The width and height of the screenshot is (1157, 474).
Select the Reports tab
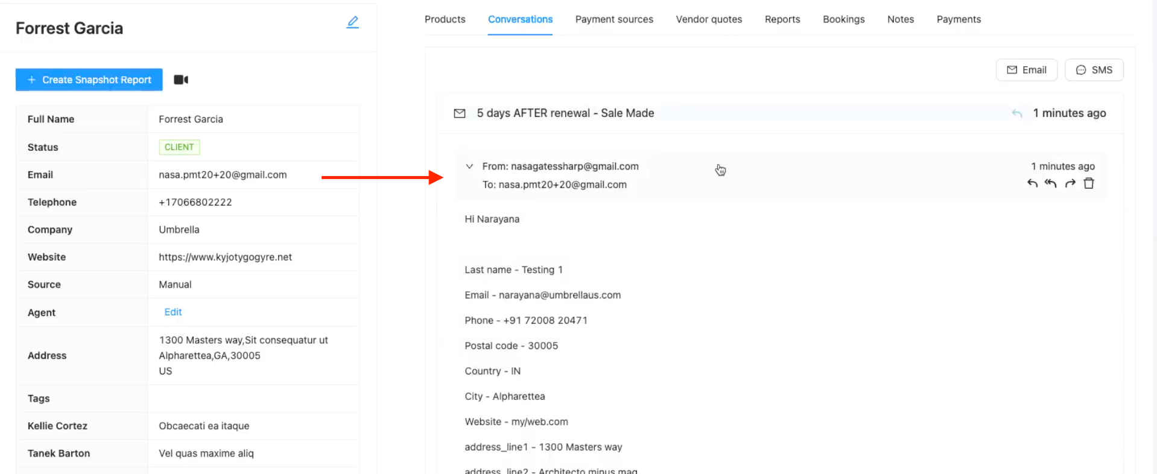coord(782,19)
